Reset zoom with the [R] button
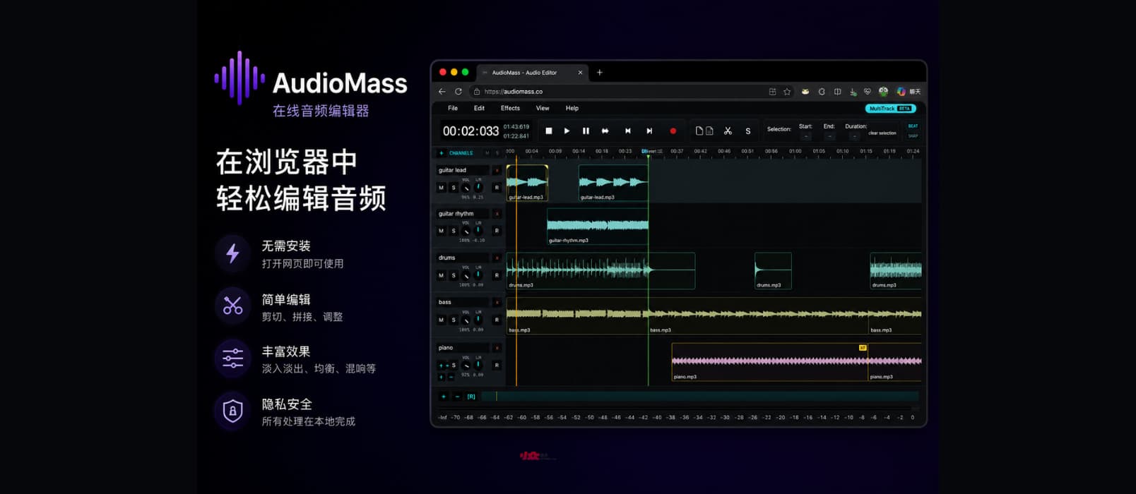The height and width of the screenshot is (494, 1136). pos(471,397)
